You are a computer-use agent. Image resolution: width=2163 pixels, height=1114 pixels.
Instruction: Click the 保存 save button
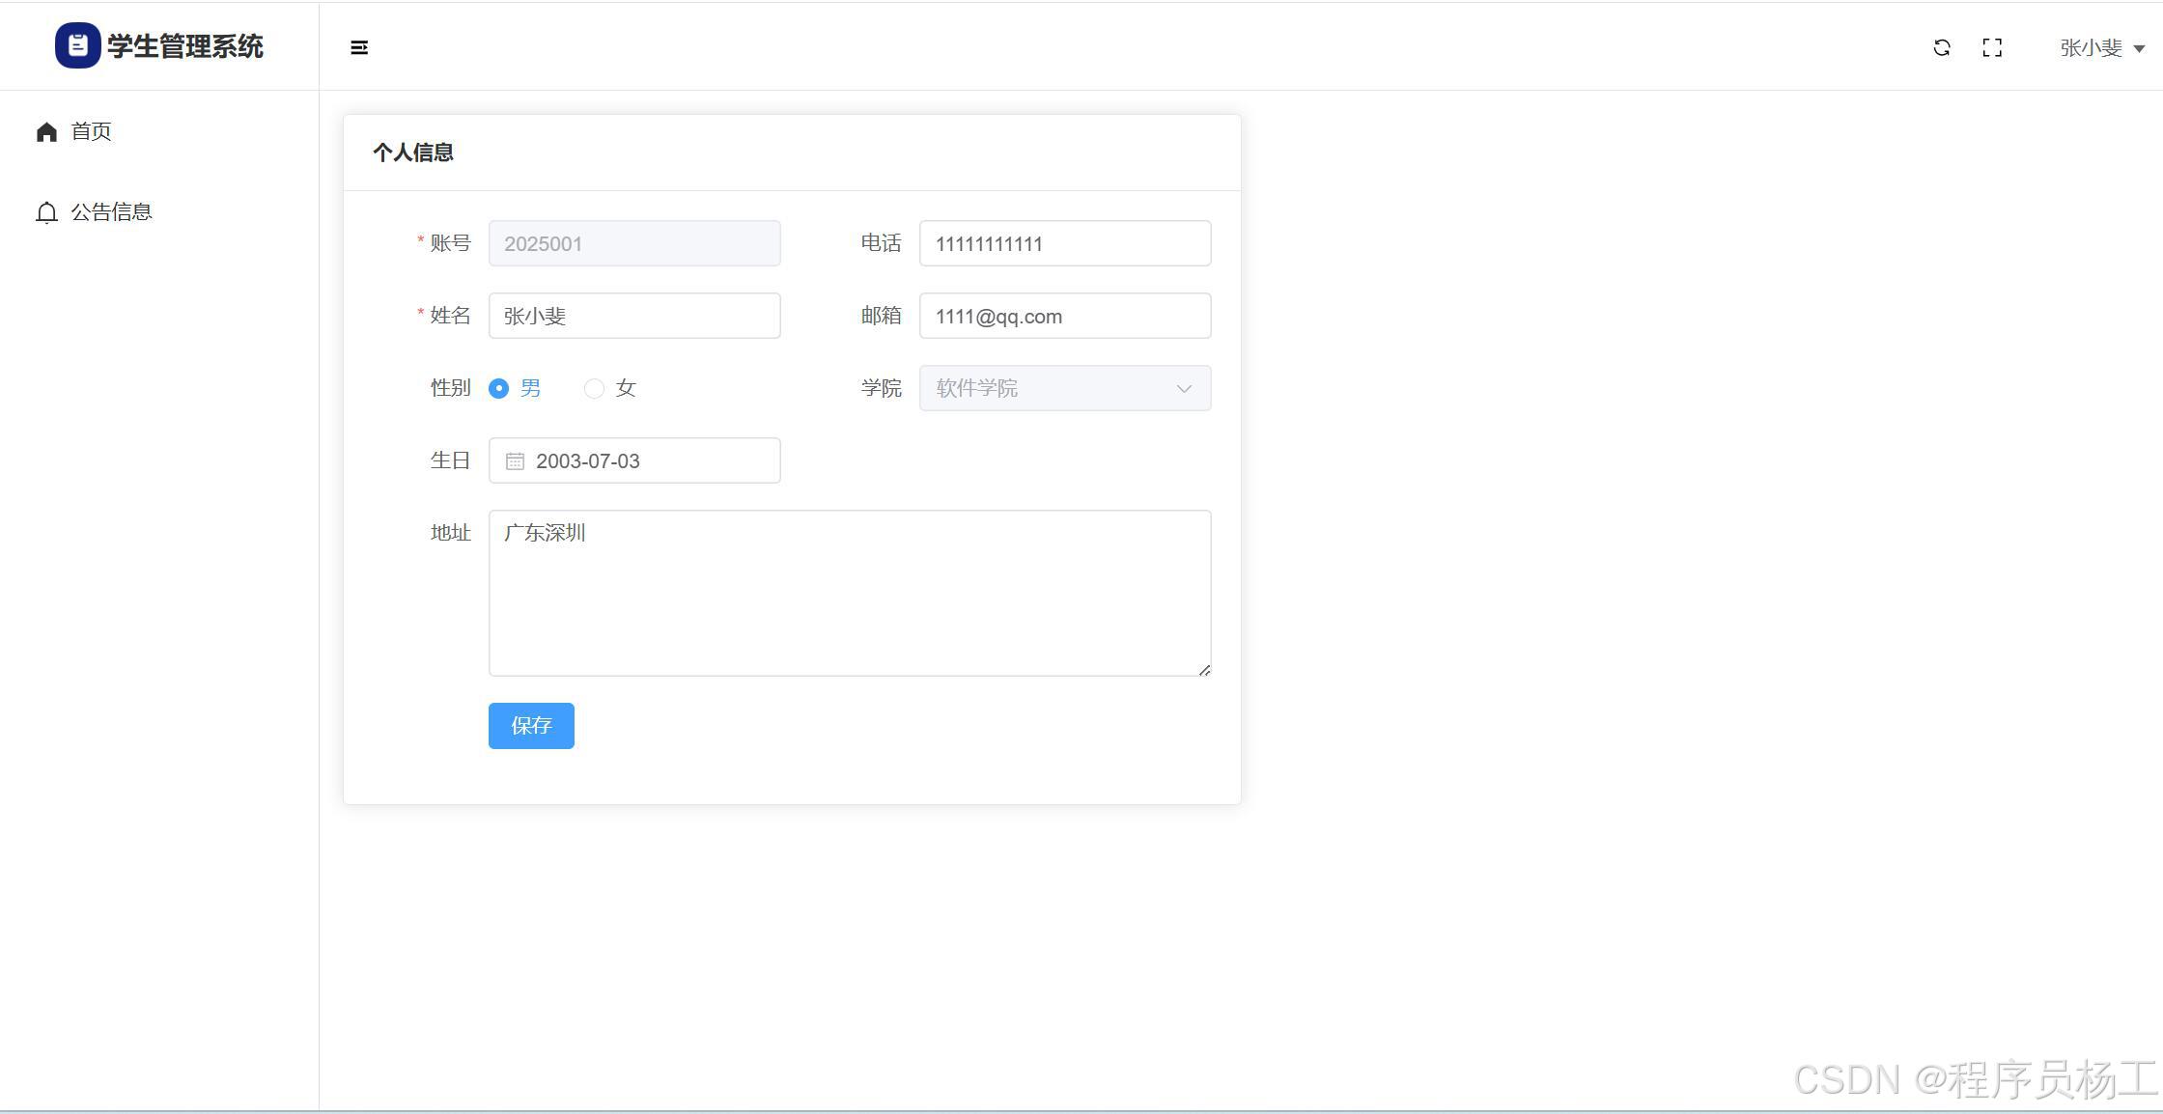[x=531, y=725]
